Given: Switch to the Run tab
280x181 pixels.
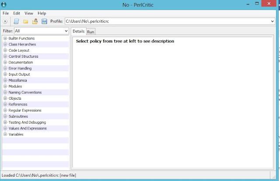Looking at the screenshot, I should click(x=91, y=32).
